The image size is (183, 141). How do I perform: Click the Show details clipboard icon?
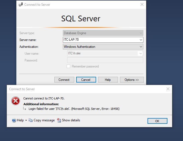coord(59,120)
